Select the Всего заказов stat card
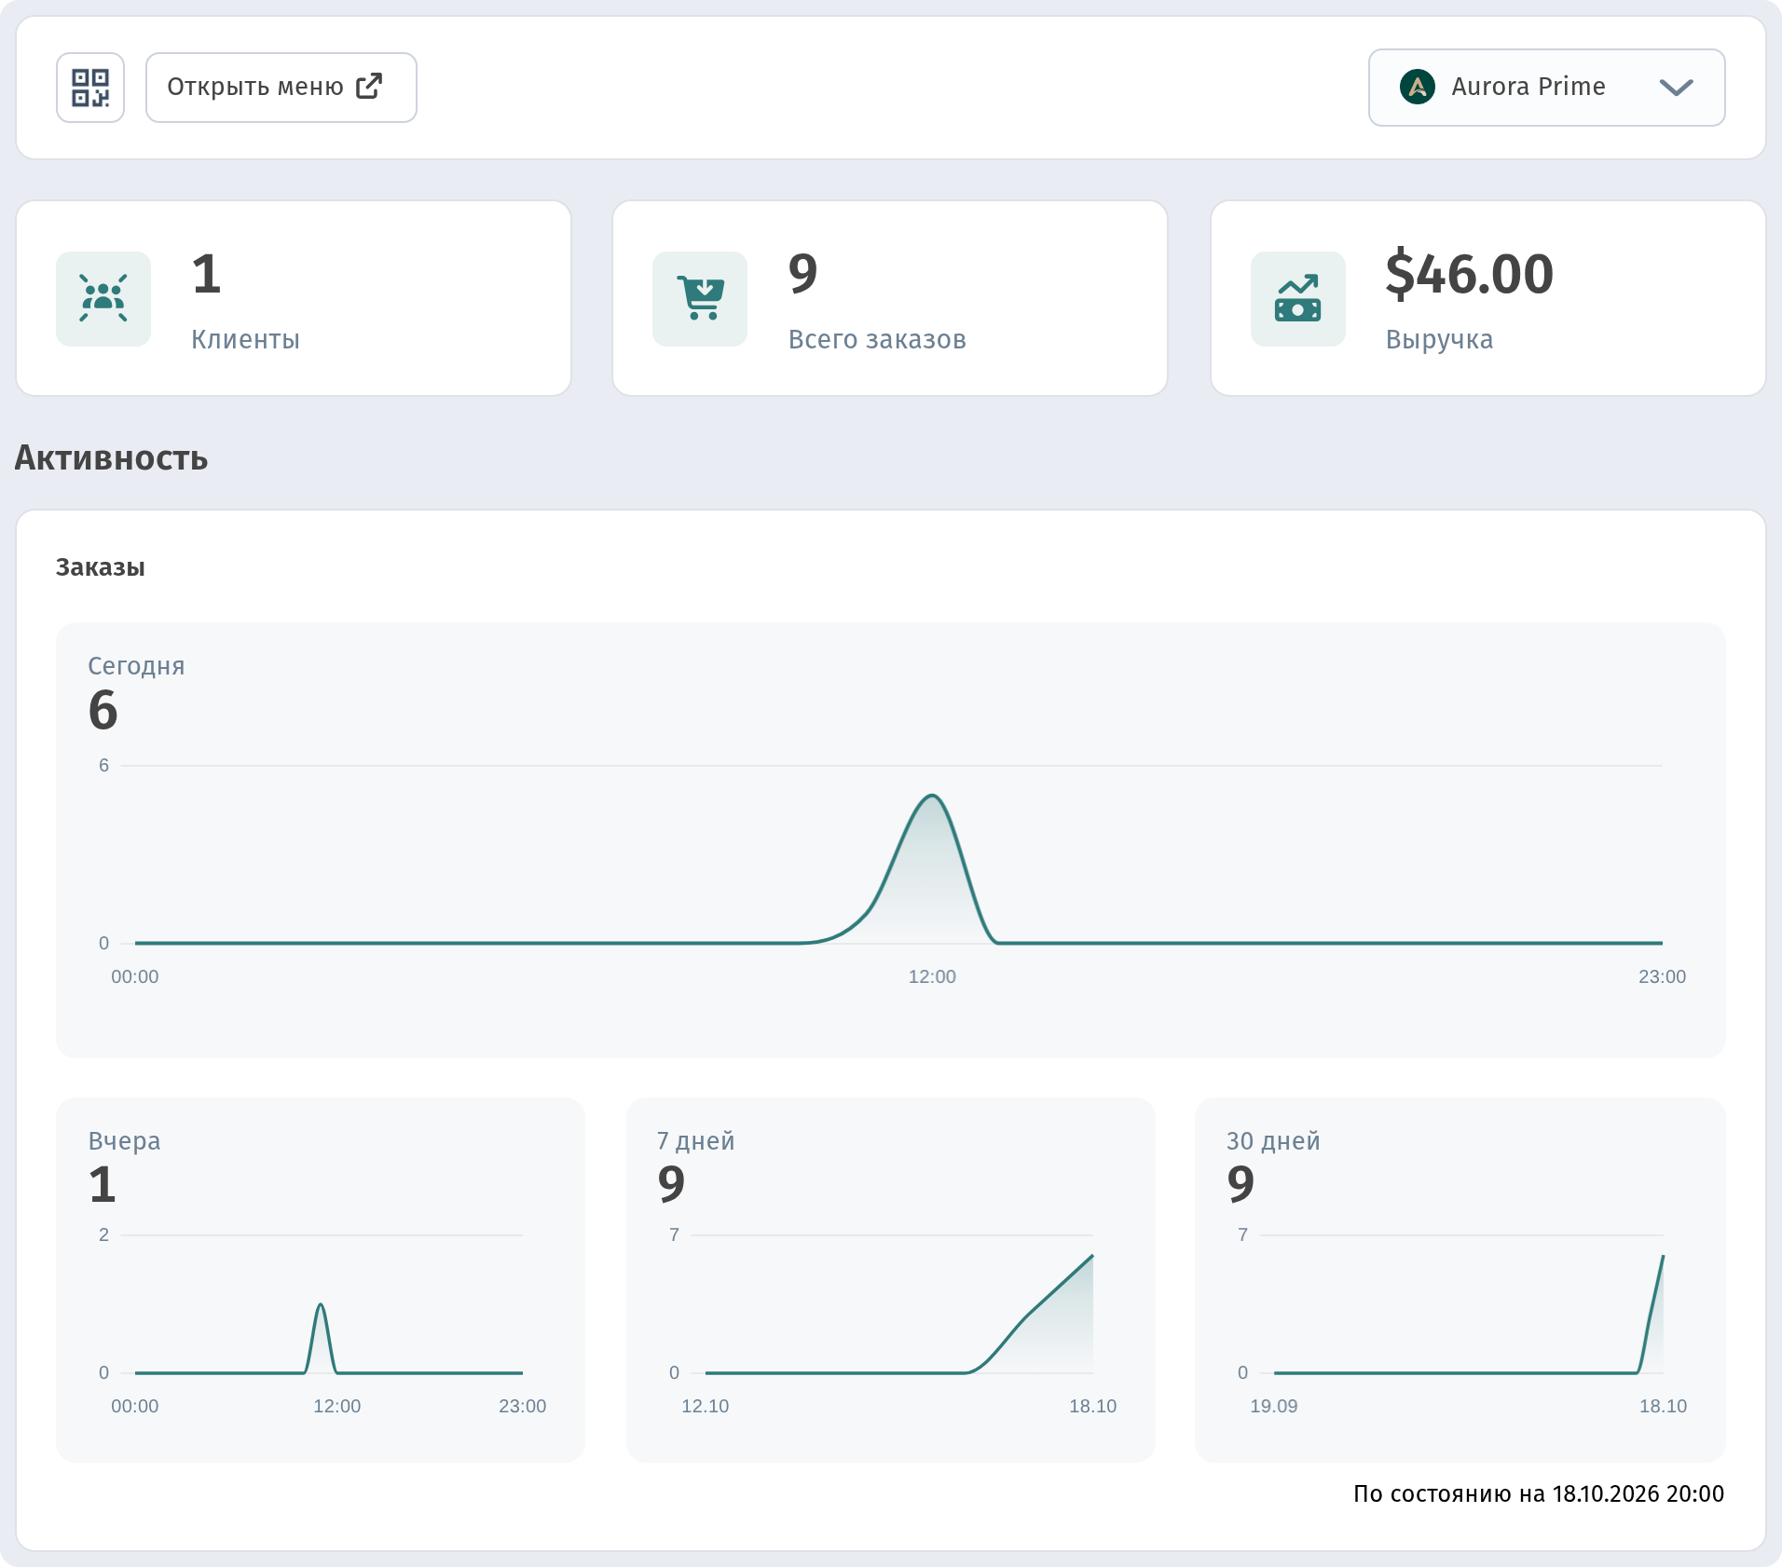 click(890, 298)
